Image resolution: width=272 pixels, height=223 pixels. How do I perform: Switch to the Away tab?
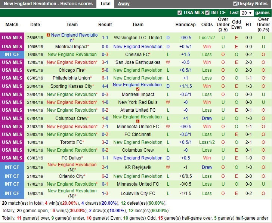[124, 4]
